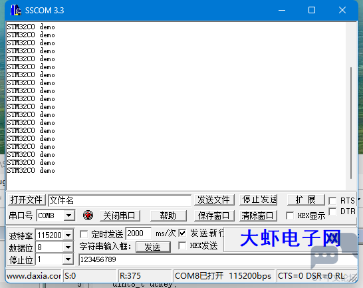Click the first STM32C0 demo line
The height and width of the screenshot is (288, 363).
[31, 27]
